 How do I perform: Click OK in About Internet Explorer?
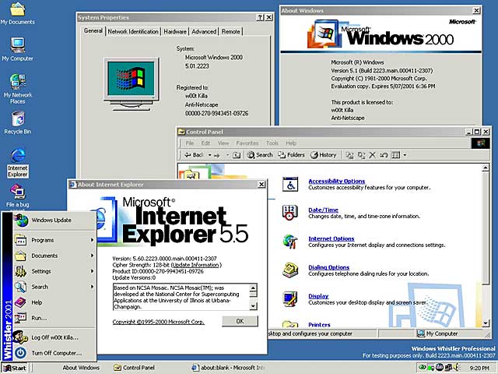click(x=240, y=321)
